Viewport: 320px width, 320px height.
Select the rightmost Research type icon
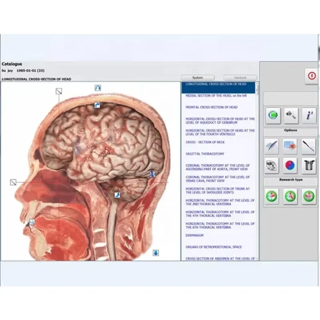(308, 196)
